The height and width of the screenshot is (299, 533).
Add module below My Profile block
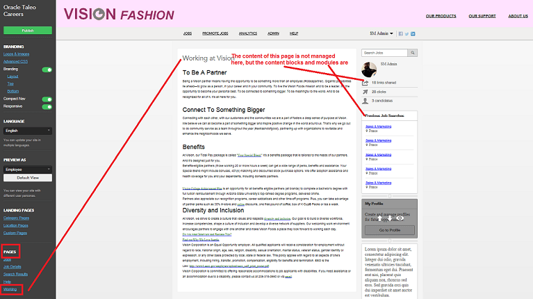coord(390,241)
